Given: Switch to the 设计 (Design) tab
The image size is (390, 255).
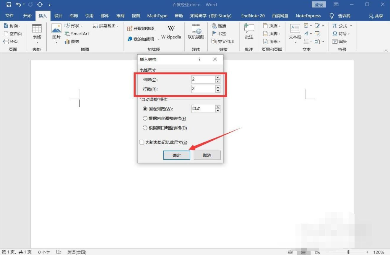Looking at the screenshot, I should (x=58, y=16).
